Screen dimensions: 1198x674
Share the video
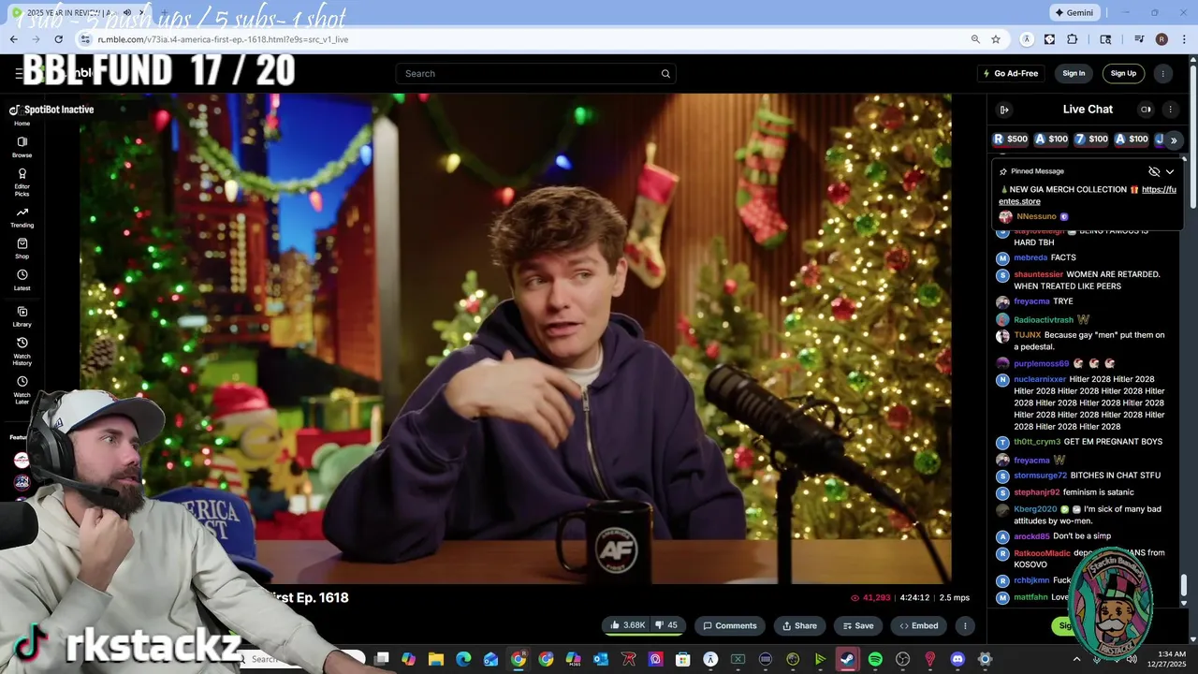(x=800, y=625)
